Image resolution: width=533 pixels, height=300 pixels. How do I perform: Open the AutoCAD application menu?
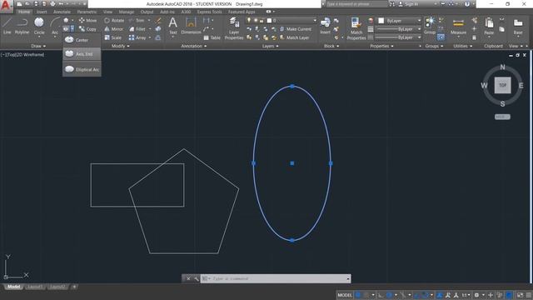coord(6,6)
